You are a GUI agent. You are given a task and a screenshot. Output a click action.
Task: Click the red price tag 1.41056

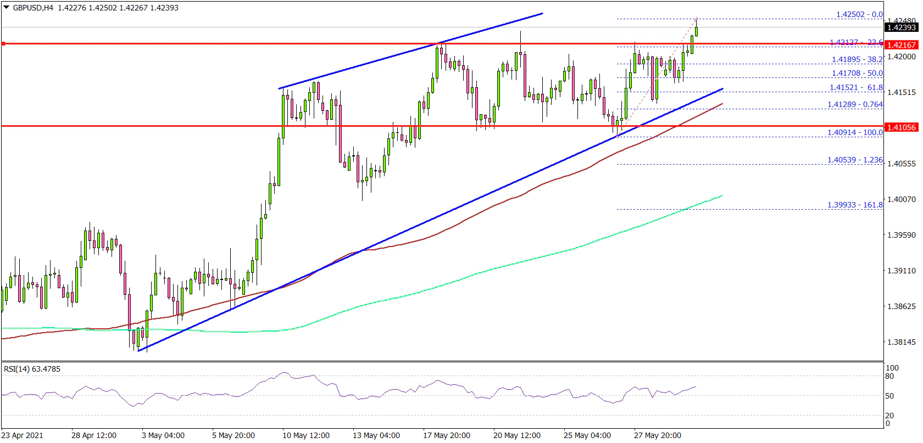pyautogui.click(x=901, y=127)
